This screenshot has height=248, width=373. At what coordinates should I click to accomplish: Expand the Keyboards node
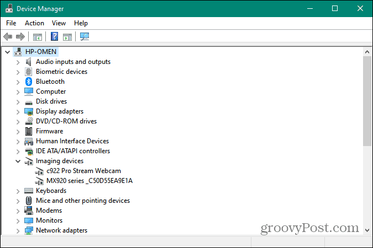pos(18,191)
